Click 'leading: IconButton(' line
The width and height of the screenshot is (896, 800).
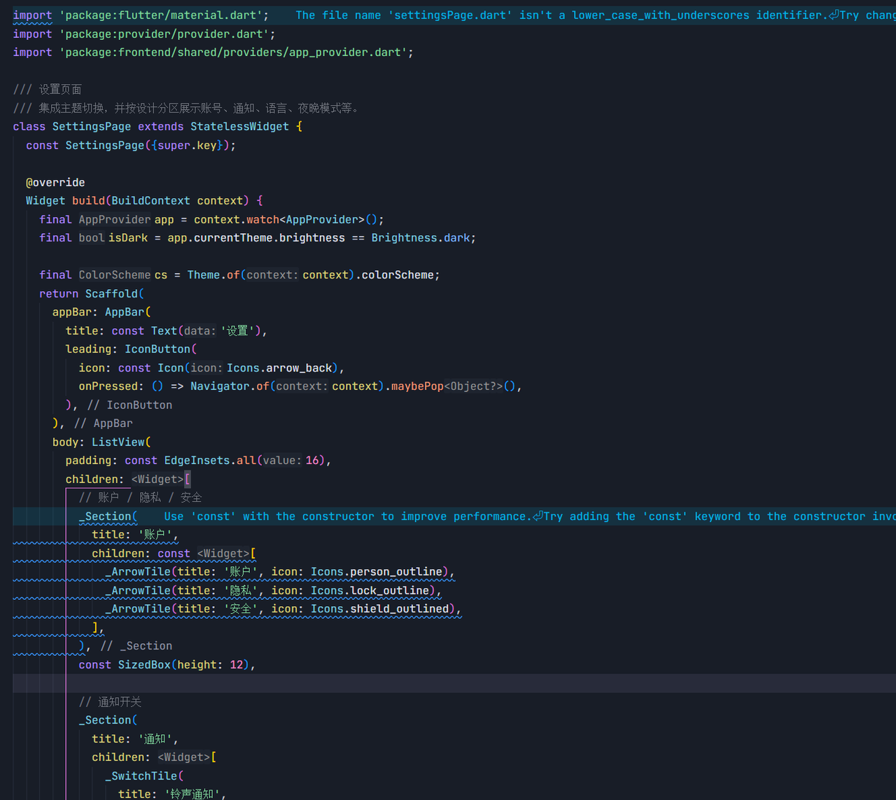[x=131, y=349]
